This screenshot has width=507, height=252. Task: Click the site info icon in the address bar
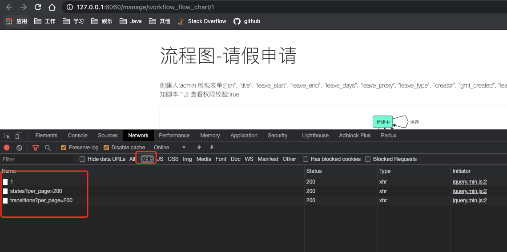[69, 7]
